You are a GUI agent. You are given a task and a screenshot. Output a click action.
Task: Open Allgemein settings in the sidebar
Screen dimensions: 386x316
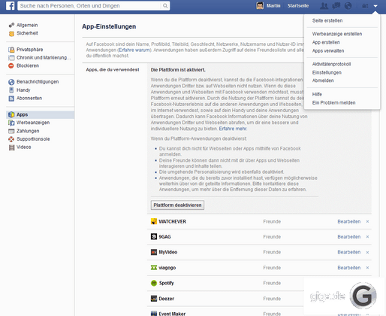[27, 25]
